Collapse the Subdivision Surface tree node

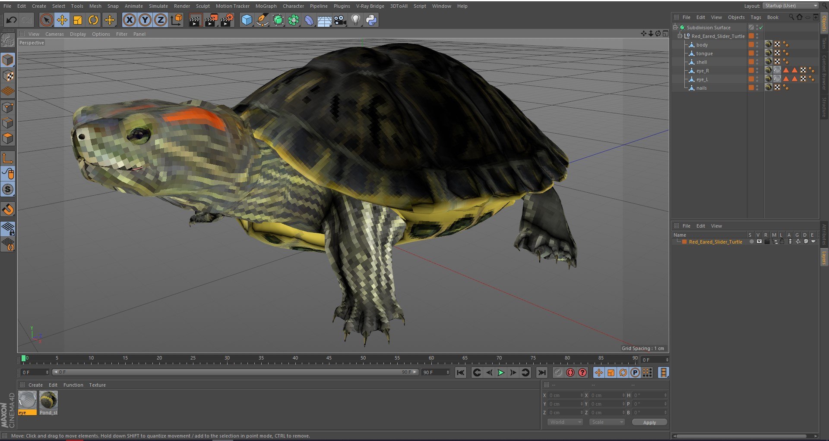(675, 27)
